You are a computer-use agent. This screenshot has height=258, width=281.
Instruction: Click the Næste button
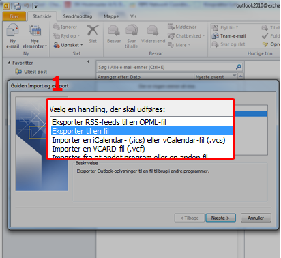point(220,218)
